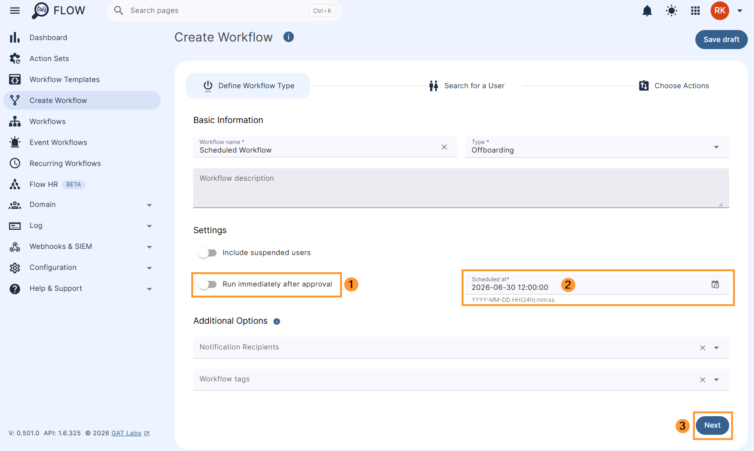The width and height of the screenshot is (754, 451).
Task: Clear the Notification Recipients field
Action: [702, 348]
